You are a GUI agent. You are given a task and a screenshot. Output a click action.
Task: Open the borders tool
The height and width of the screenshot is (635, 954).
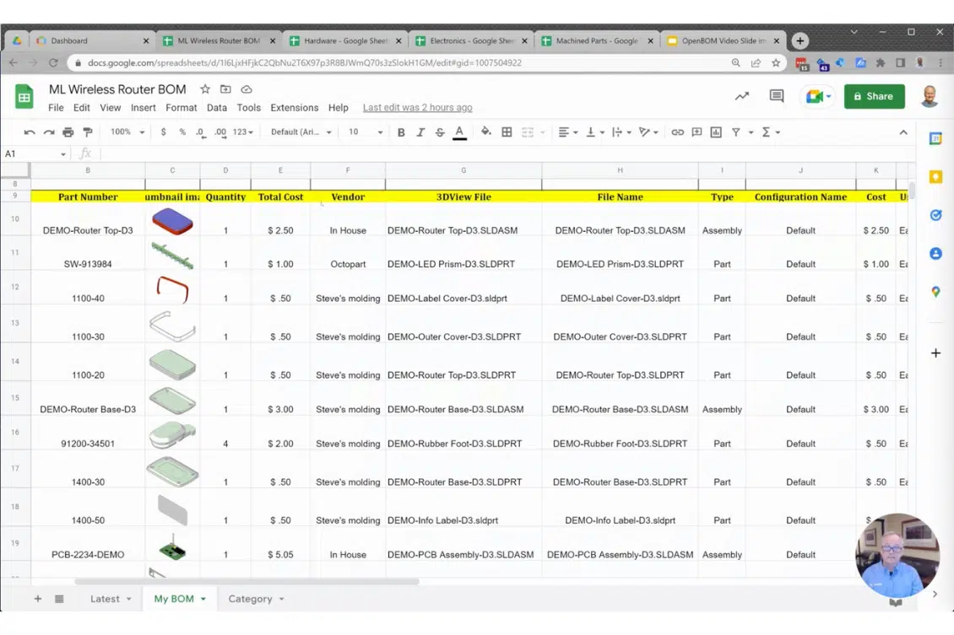click(x=507, y=132)
